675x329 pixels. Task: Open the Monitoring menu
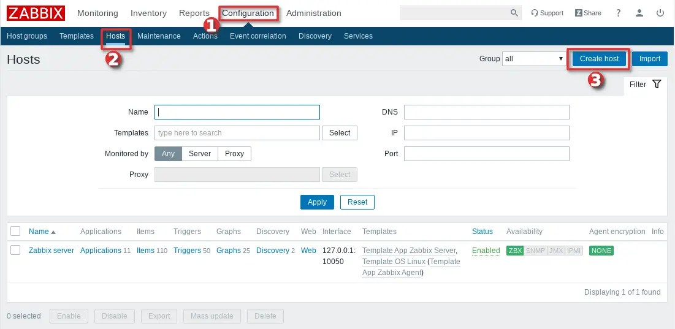pyautogui.click(x=97, y=13)
